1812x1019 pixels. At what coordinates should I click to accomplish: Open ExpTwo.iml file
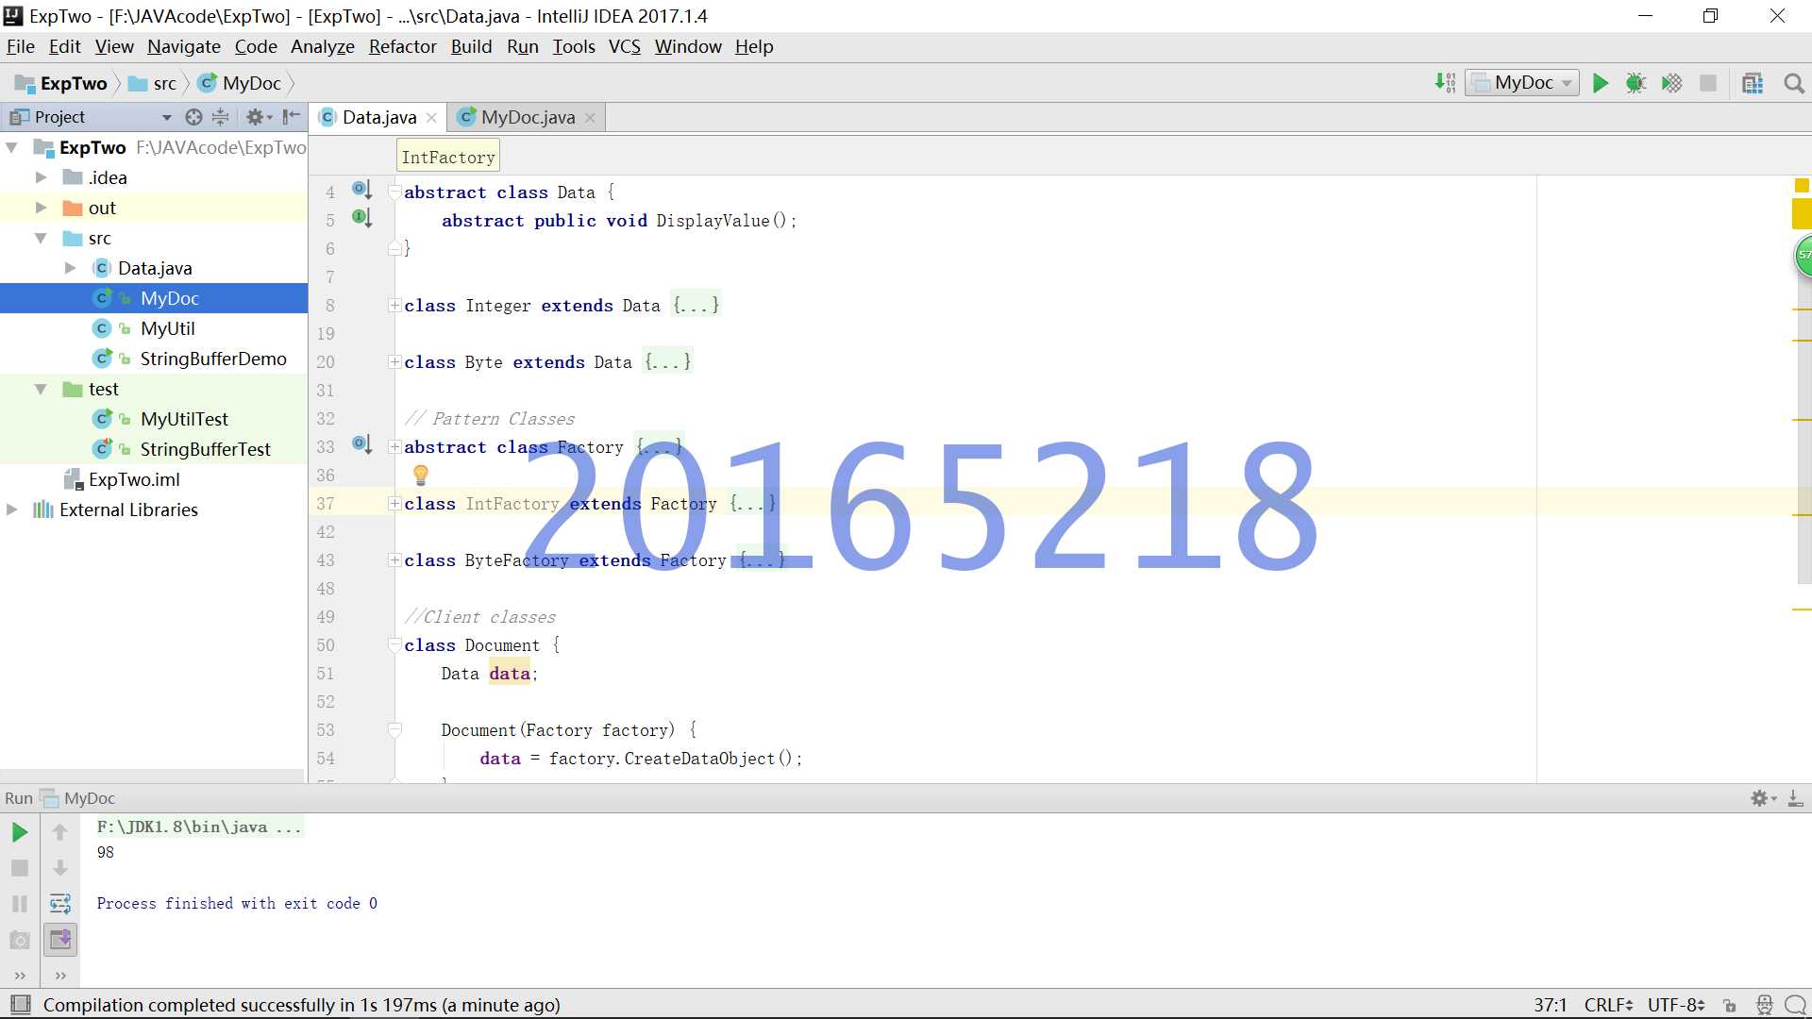coord(133,479)
